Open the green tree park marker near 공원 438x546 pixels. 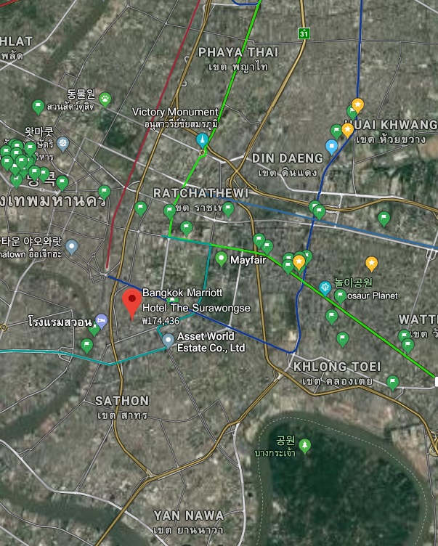click(305, 446)
